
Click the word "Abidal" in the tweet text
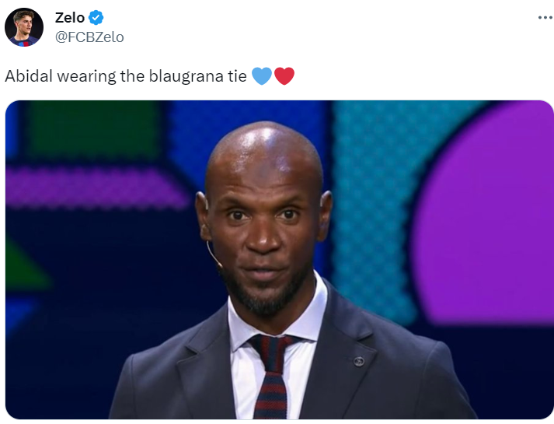click(29, 76)
